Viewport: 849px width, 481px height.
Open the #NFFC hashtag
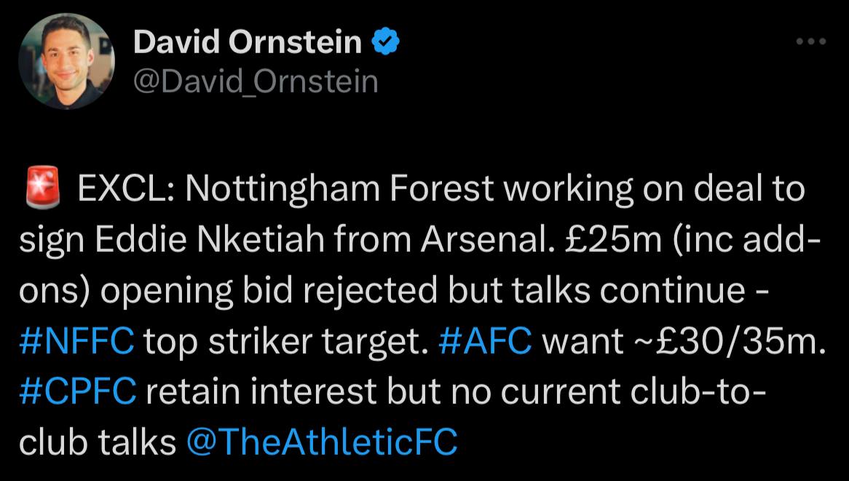point(76,341)
